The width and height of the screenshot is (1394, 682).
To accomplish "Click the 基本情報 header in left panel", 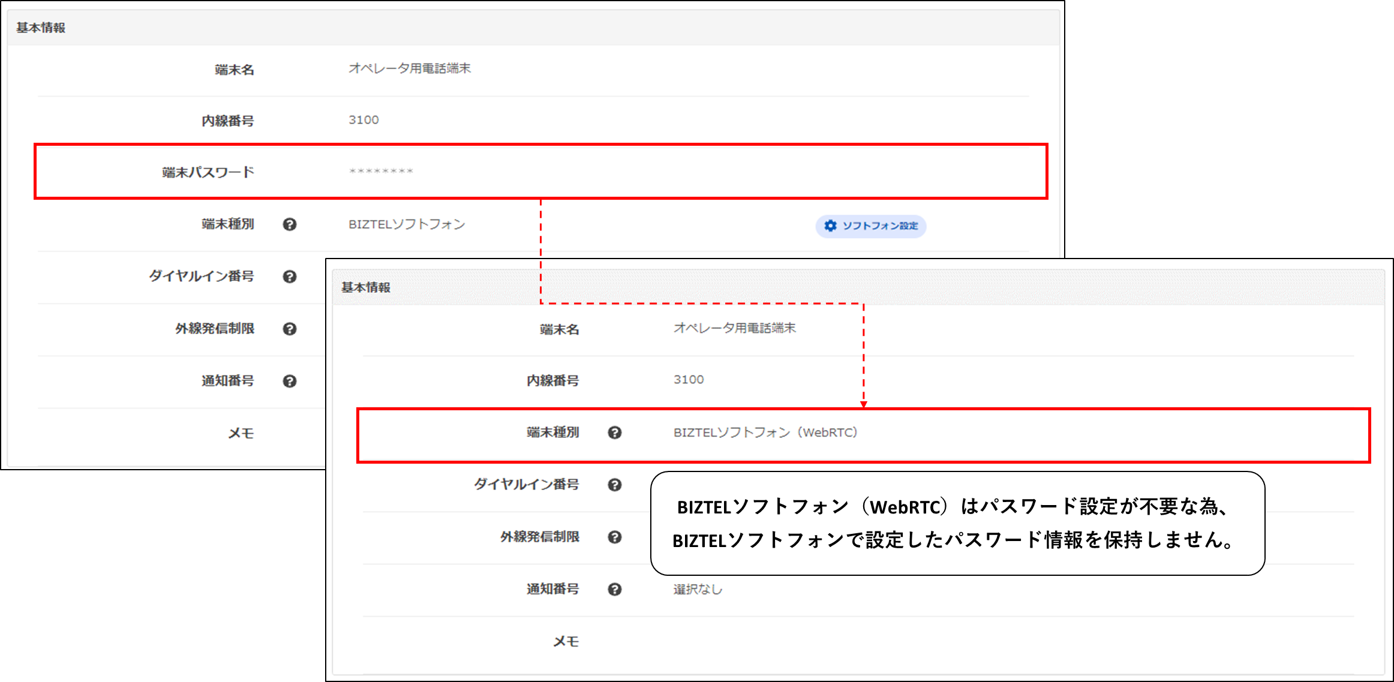I will pyautogui.click(x=41, y=28).
